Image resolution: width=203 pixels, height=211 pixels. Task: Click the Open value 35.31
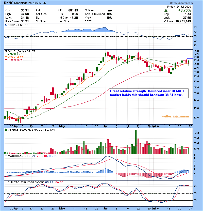pyautogui.click(x=25, y=10)
